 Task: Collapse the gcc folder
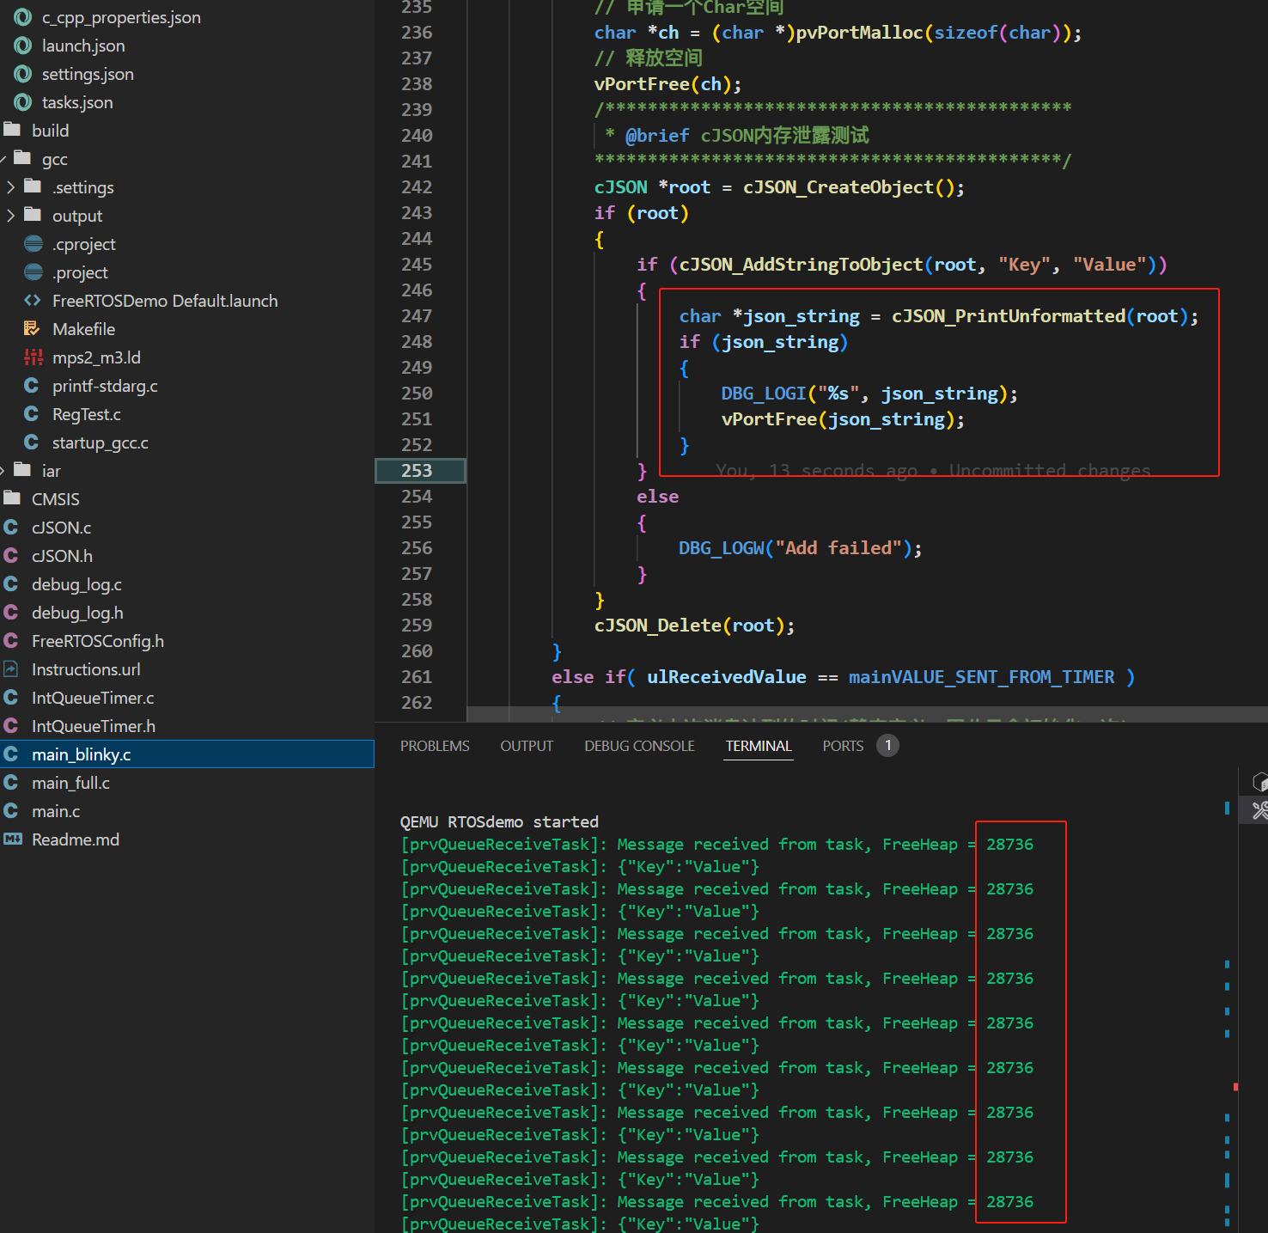(x=3, y=159)
